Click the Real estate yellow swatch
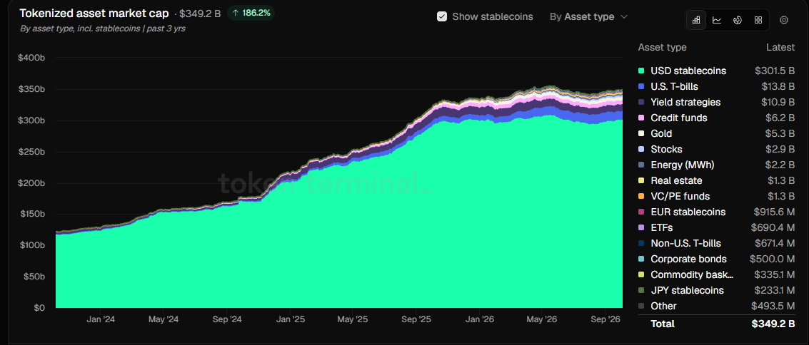 (641, 181)
